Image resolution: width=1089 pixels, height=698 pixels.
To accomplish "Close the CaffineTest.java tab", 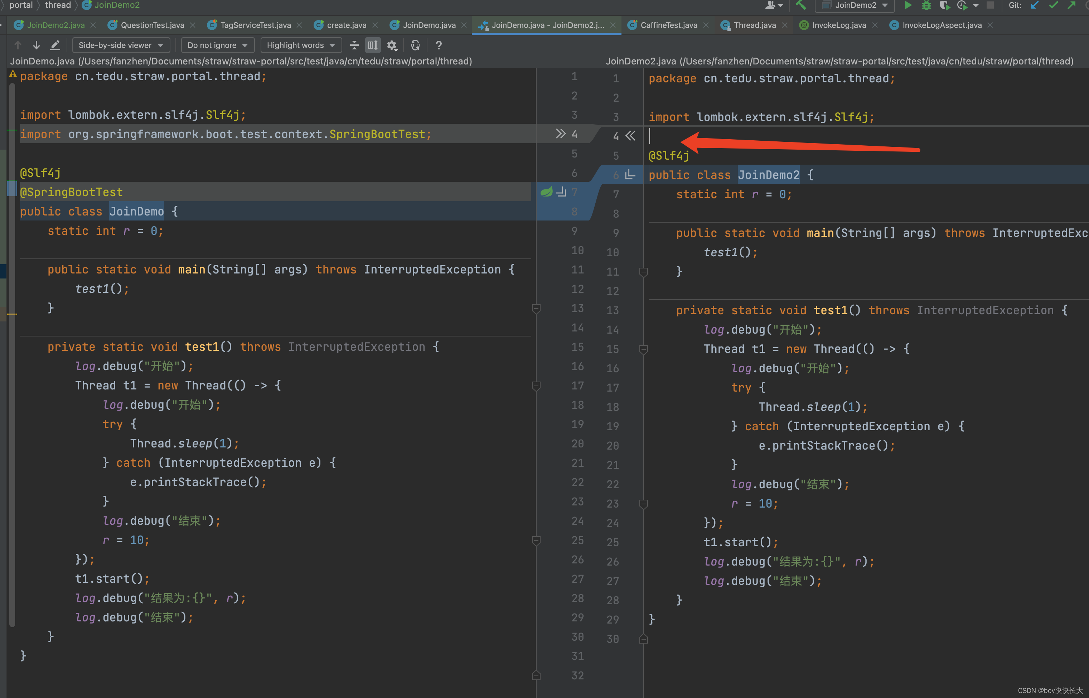I will click(706, 25).
